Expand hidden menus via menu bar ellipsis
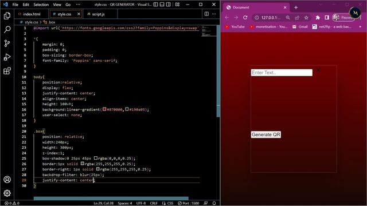 78,5
